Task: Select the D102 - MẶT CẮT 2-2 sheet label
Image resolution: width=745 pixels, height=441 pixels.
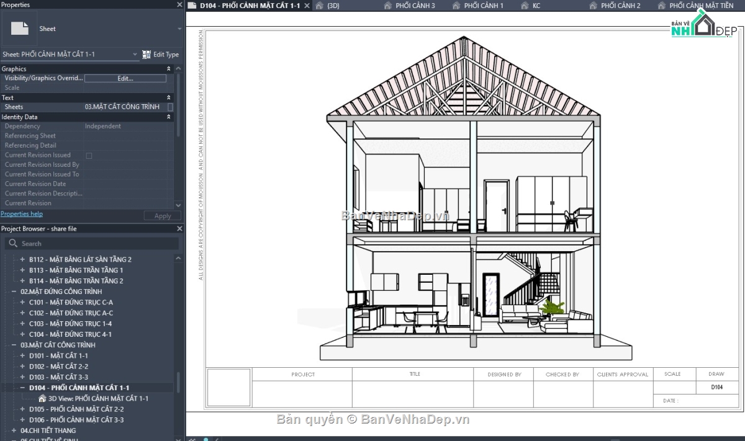Action: (58, 366)
